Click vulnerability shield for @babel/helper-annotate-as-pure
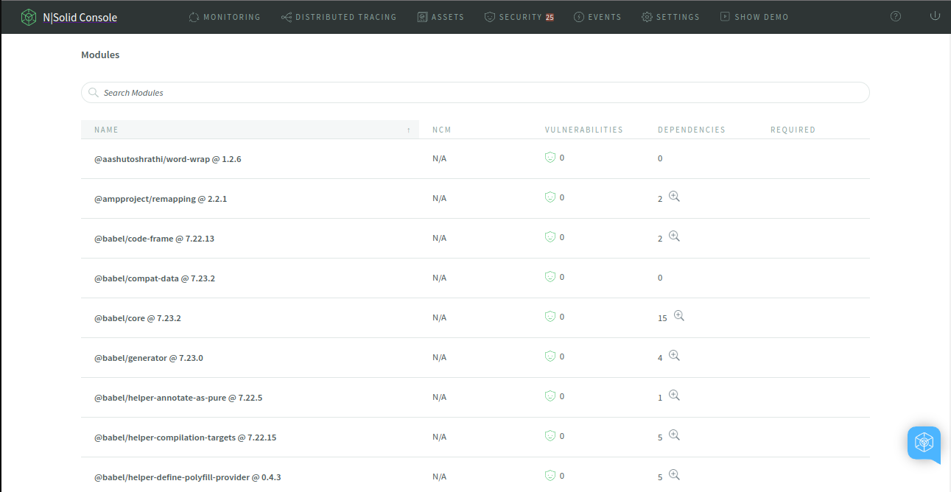The image size is (951, 492). pos(550,396)
